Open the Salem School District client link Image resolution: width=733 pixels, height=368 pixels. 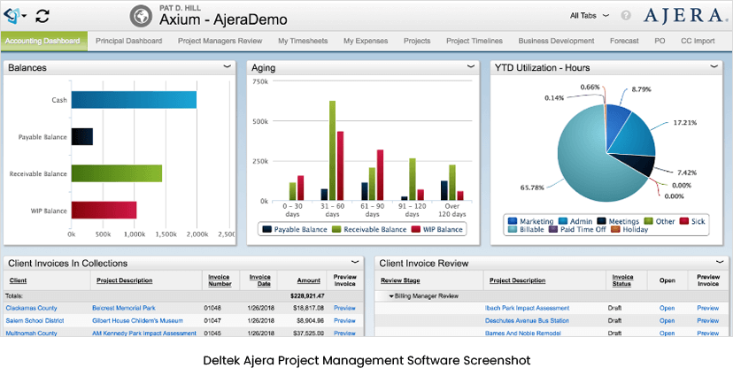[35, 321]
